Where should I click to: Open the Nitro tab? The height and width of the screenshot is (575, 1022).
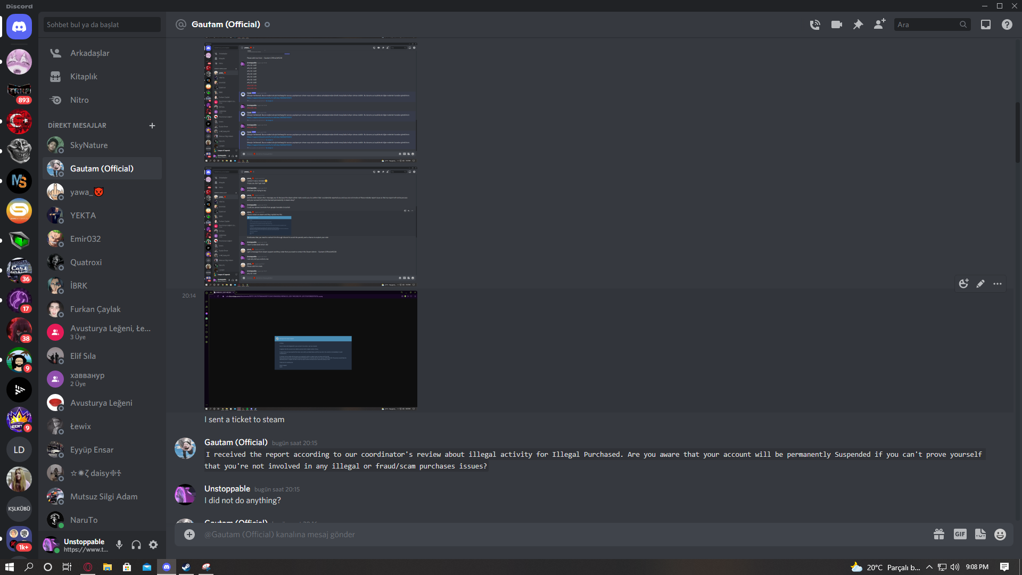[x=79, y=100]
